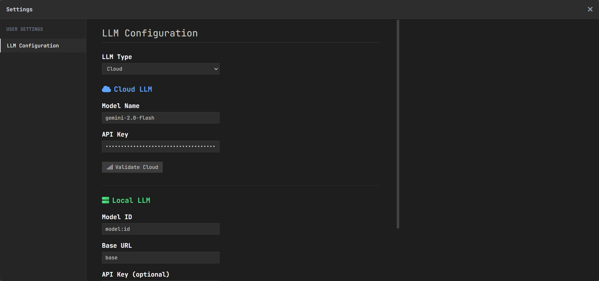This screenshot has width=599, height=281.
Task: Click the "Local LLM" section heading text
Action: tap(131, 200)
